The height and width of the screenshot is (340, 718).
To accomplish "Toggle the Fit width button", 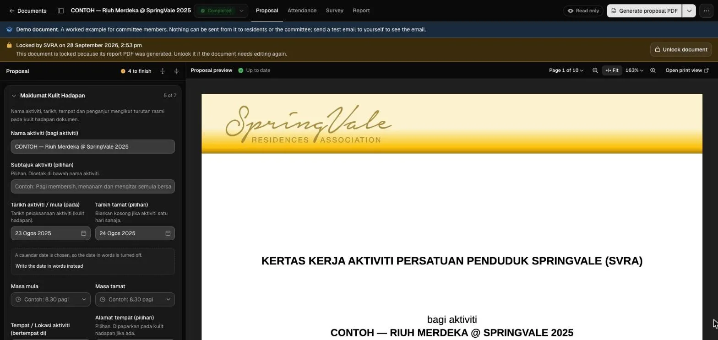I will [x=612, y=70].
